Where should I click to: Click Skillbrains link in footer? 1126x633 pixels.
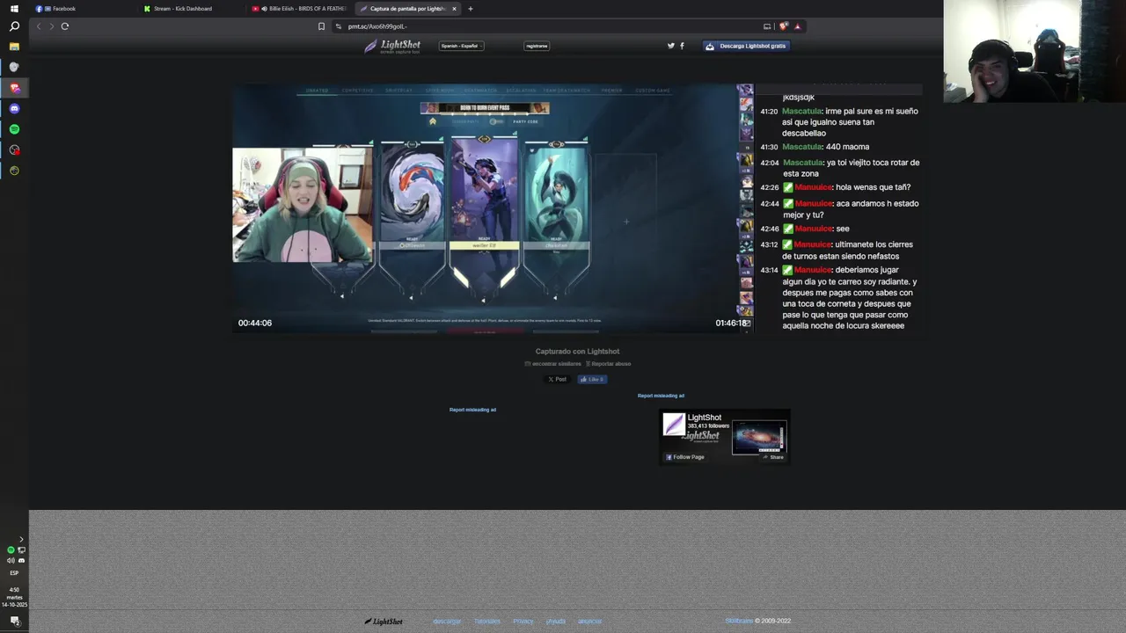tap(739, 621)
